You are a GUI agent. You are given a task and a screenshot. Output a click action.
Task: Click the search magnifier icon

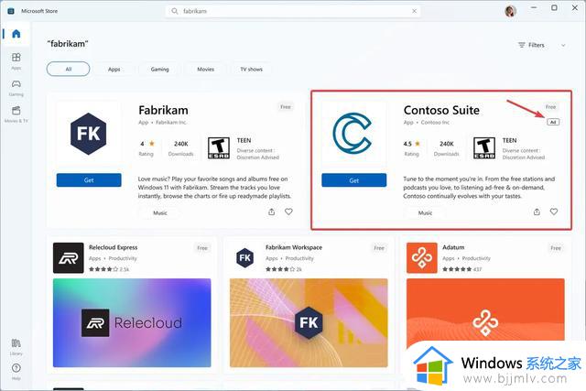175,11
